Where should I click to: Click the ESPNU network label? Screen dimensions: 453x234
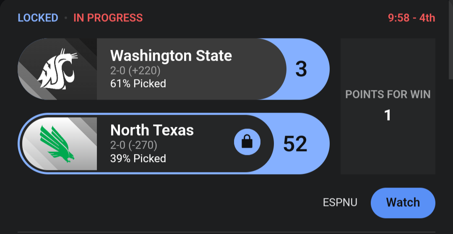coord(340,203)
